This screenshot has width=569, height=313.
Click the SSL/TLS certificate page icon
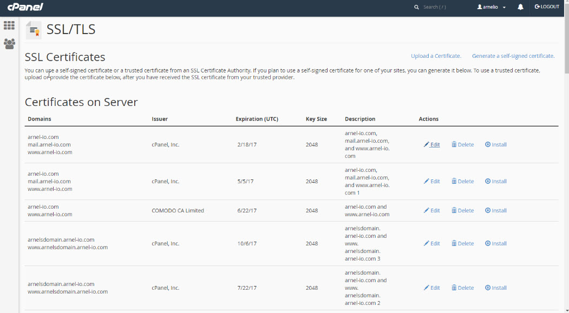pos(34,30)
